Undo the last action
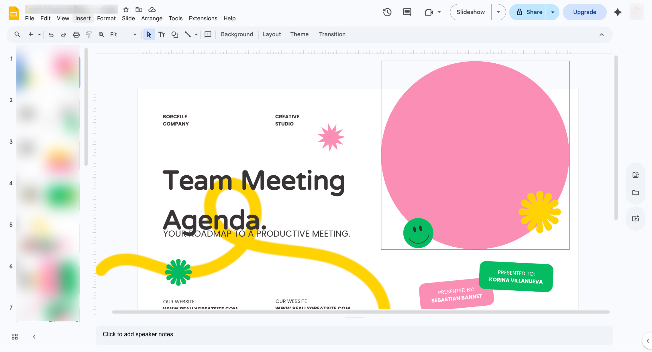The width and height of the screenshot is (652, 352). (51, 34)
